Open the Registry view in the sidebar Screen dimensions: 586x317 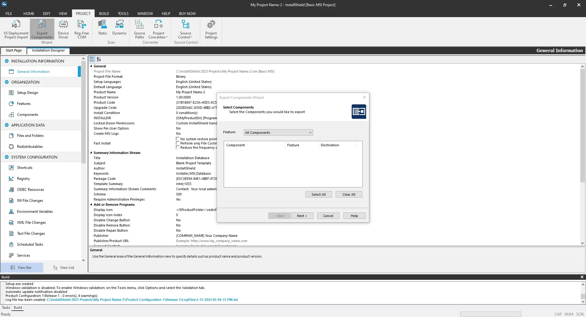pyautogui.click(x=24, y=179)
